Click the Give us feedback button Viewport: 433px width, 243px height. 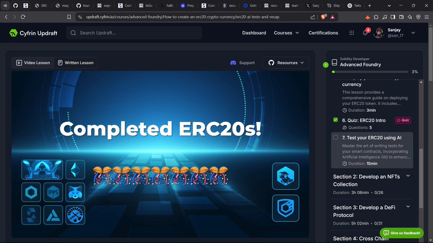click(x=402, y=233)
